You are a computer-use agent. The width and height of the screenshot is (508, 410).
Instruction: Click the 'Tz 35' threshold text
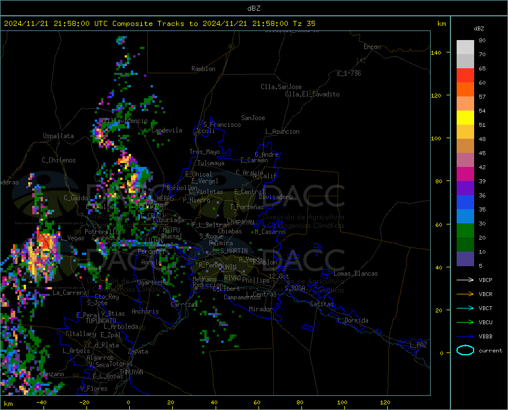(x=304, y=24)
